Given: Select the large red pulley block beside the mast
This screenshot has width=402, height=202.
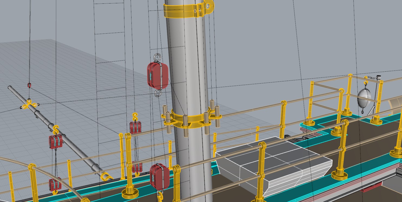Looking at the screenshot, I should [158, 75].
